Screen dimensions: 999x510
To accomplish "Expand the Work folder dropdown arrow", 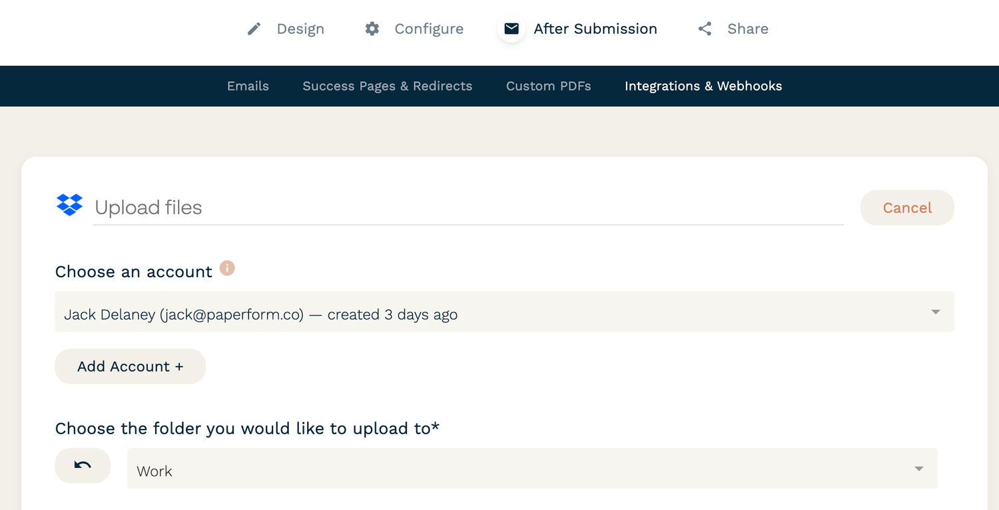I will [919, 469].
